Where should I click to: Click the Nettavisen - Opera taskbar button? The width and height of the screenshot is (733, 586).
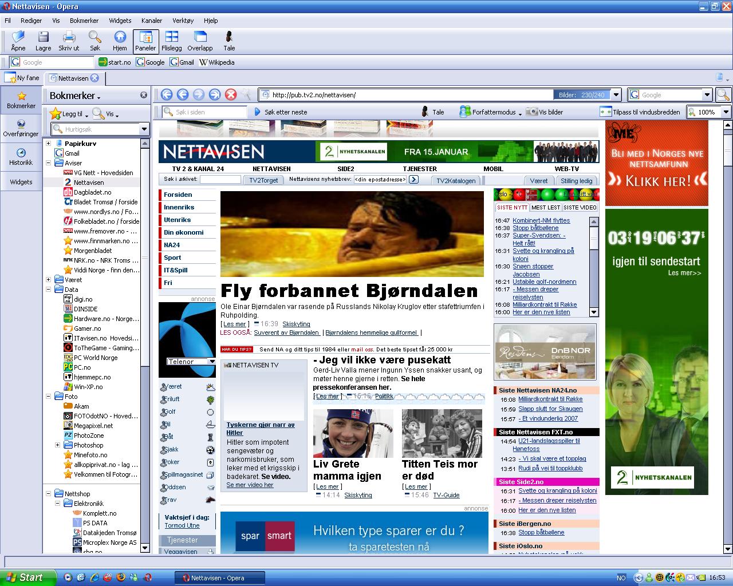click(220, 577)
